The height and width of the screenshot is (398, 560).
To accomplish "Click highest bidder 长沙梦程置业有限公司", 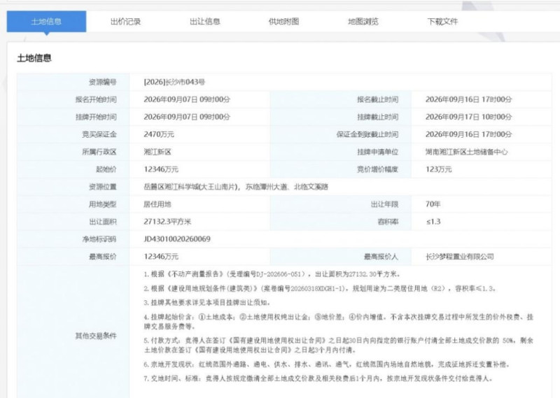I will pyautogui.click(x=460, y=257).
